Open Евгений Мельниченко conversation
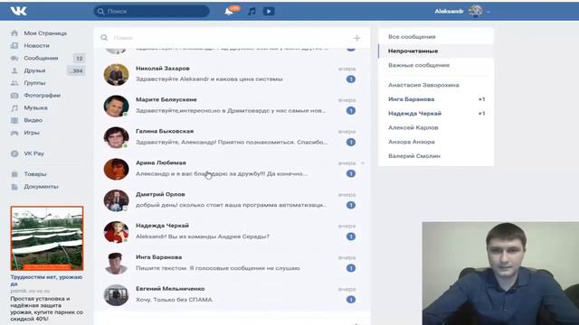This screenshot has height=325, width=579. coord(232,295)
